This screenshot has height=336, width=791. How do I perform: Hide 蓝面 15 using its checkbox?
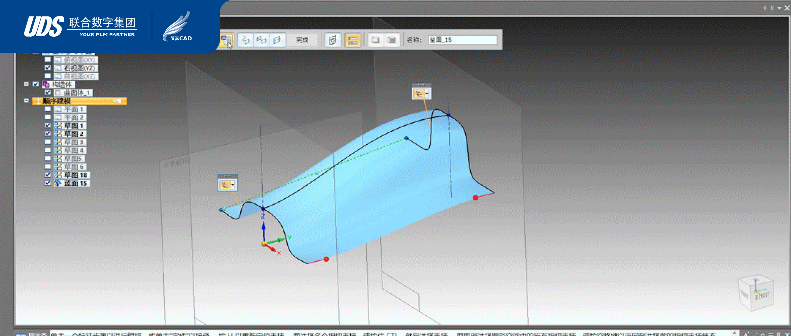click(48, 183)
